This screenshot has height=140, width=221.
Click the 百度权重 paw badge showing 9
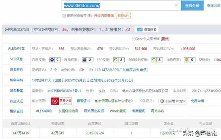coord(55,60)
